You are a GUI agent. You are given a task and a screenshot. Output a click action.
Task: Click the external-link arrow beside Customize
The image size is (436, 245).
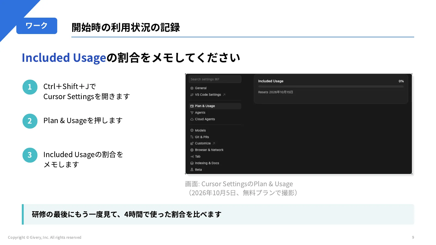tap(214, 143)
